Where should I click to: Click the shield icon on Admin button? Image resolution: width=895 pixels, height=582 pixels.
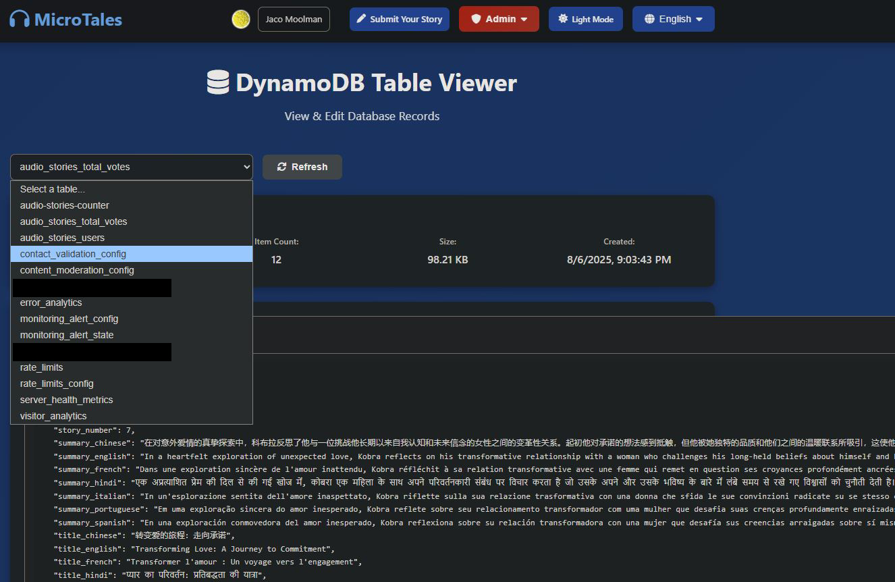click(x=476, y=19)
